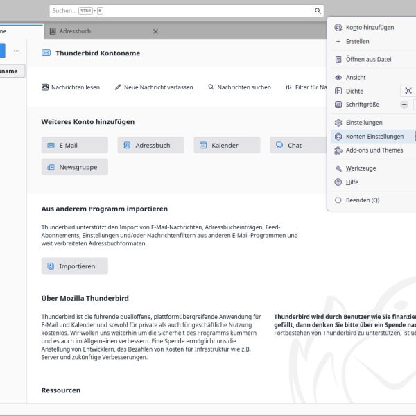The image size is (416, 416).
Task: Click the magnifier icon in the search box
Action: pyautogui.click(x=318, y=11)
